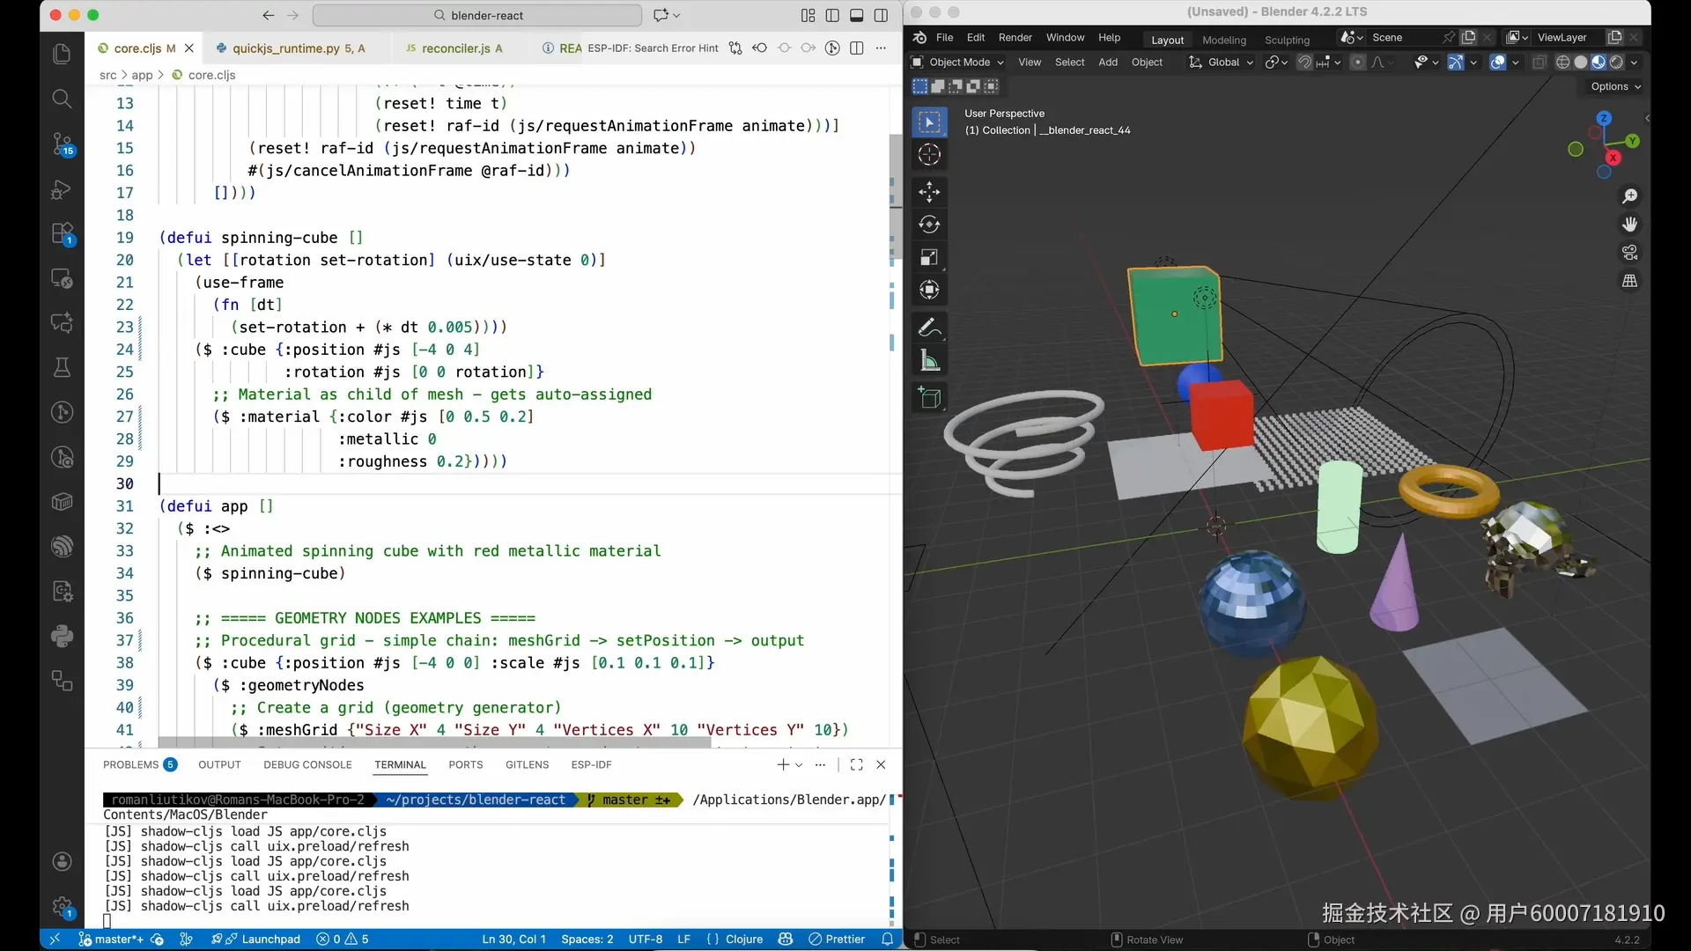Toggle proportional editing in header
This screenshot has width=1691, height=951.
pos(1358,63)
